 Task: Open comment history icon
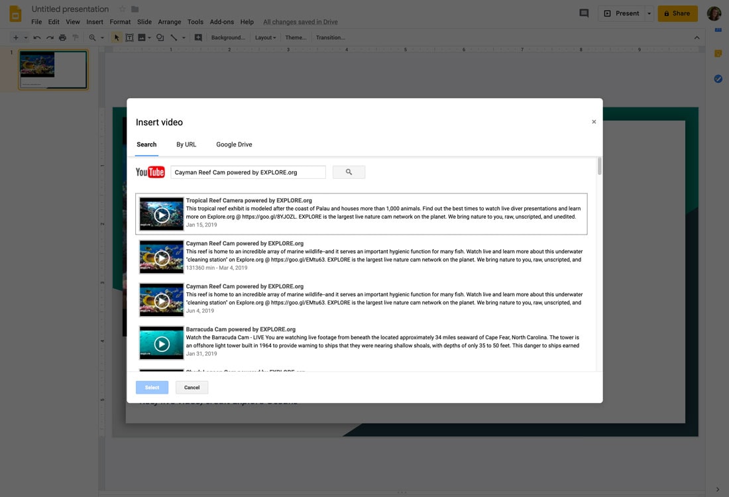tap(584, 13)
